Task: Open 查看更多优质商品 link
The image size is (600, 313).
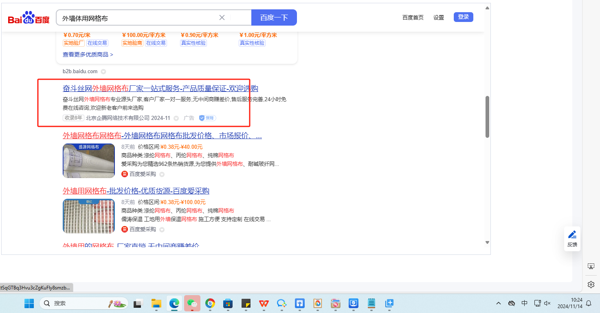Action: tap(88, 54)
